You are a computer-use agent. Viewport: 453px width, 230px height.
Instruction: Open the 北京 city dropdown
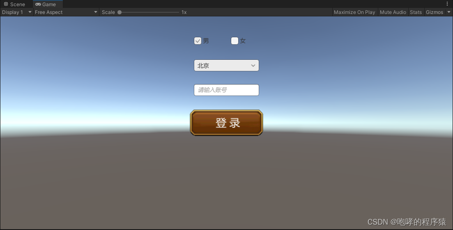(227, 66)
